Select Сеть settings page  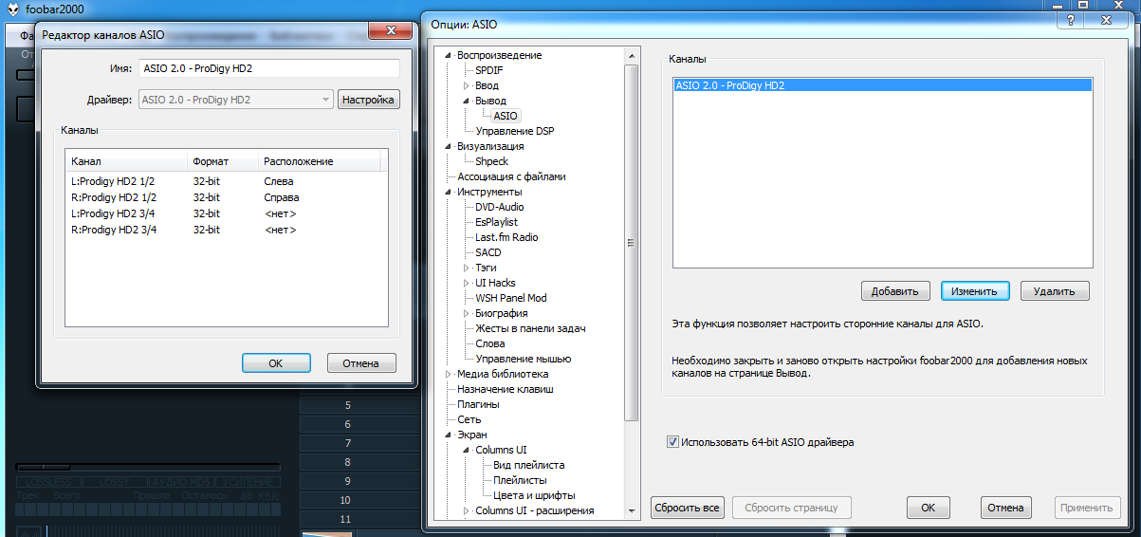click(x=469, y=419)
